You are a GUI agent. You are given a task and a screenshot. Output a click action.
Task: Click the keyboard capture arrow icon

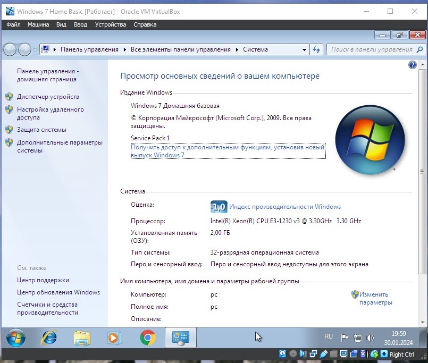pyautogui.click(x=384, y=354)
